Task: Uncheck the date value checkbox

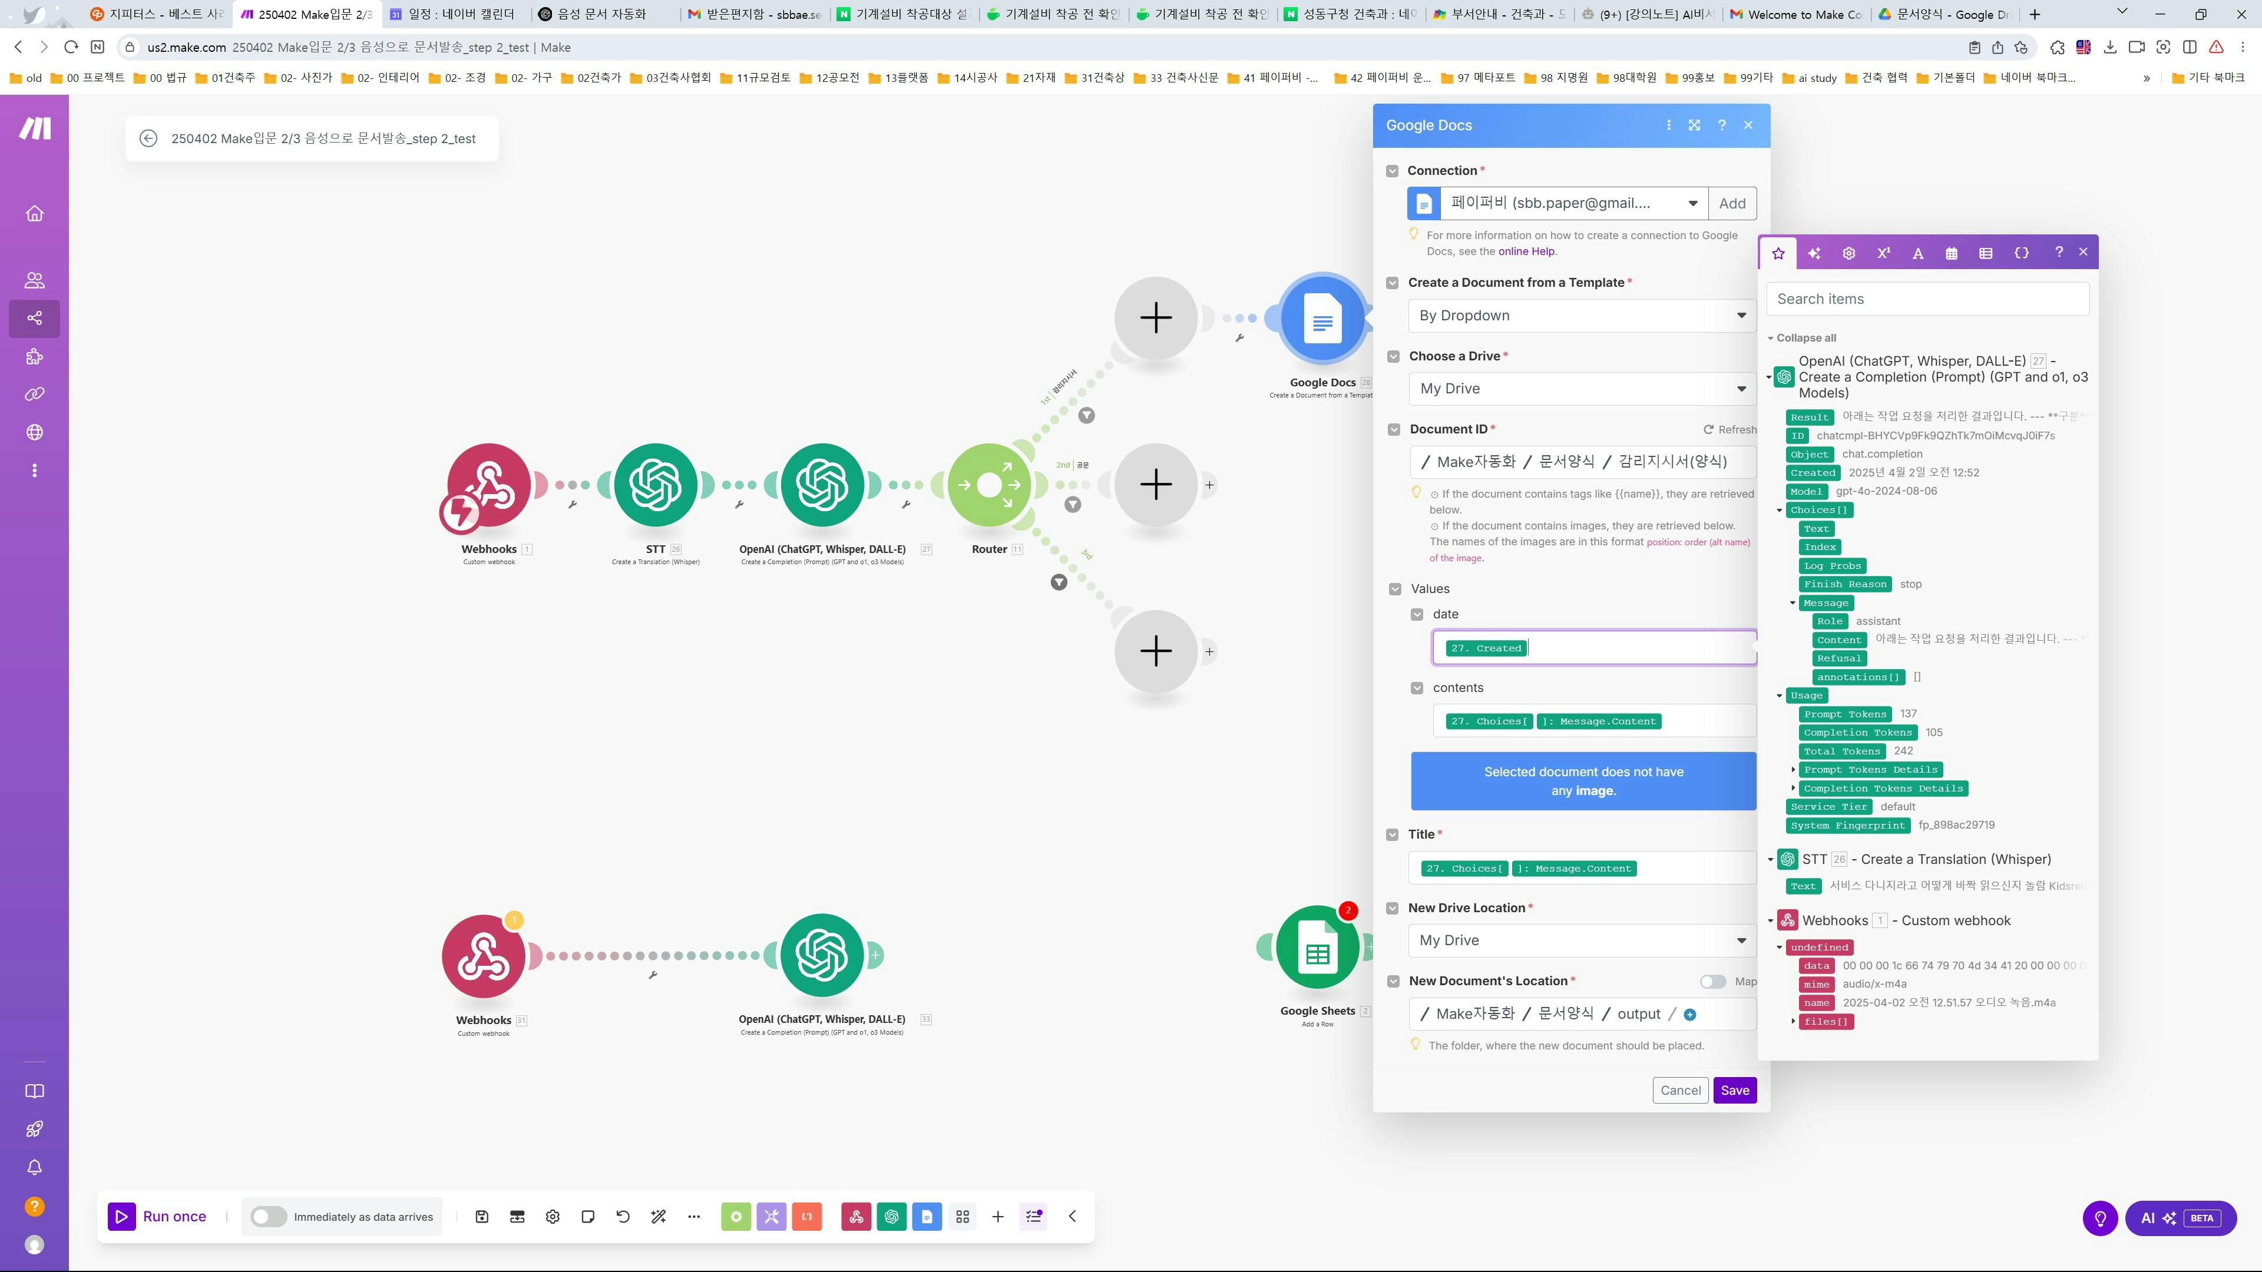Action: click(x=1416, y=614)
